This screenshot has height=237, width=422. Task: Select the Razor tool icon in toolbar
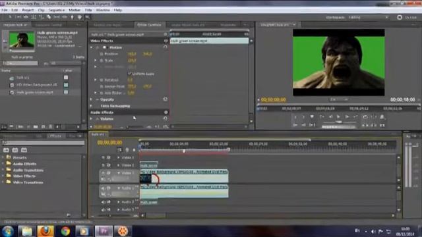click(49, 17)
